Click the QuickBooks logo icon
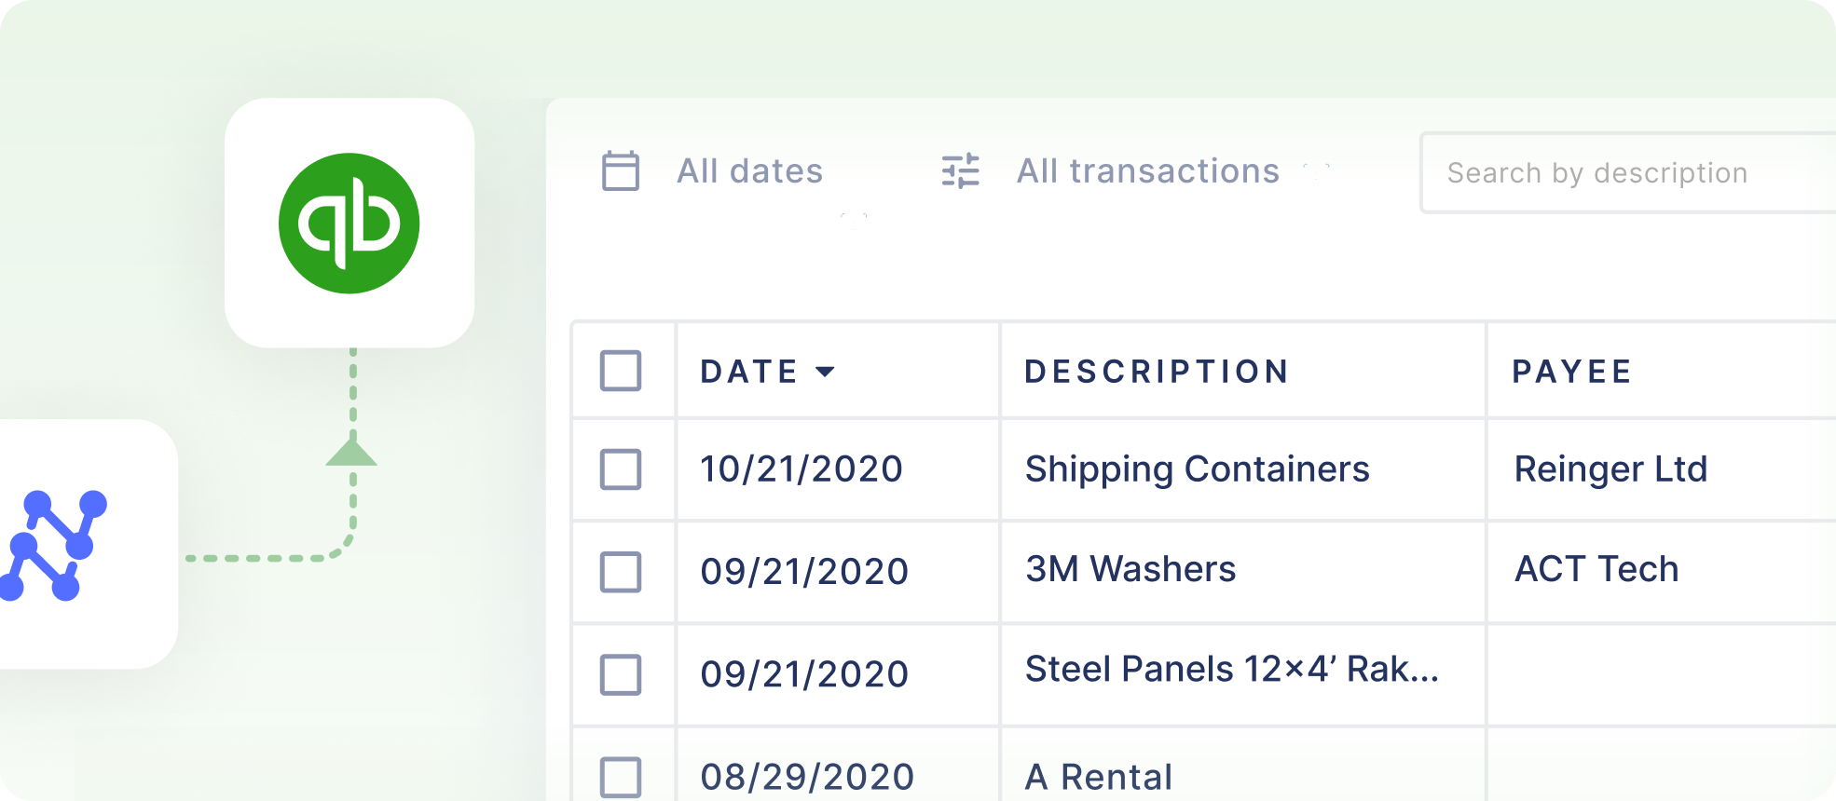 (x=349, y=224)
